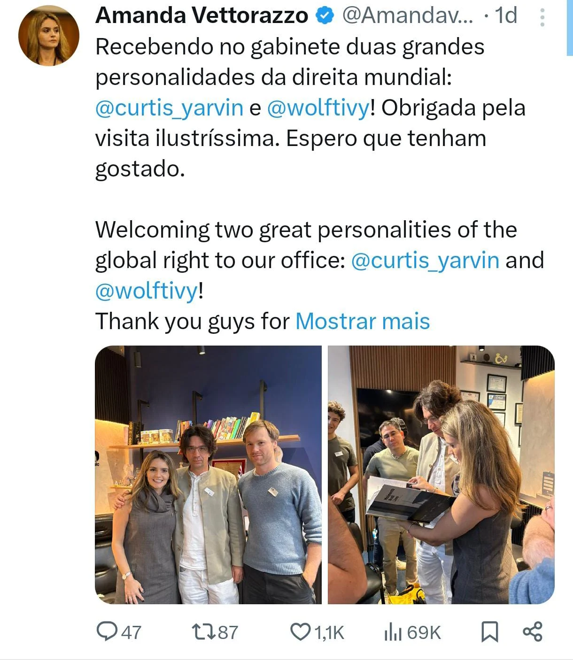
Task: Open the three-dot more options menu
Action: [x=542, y=17]
